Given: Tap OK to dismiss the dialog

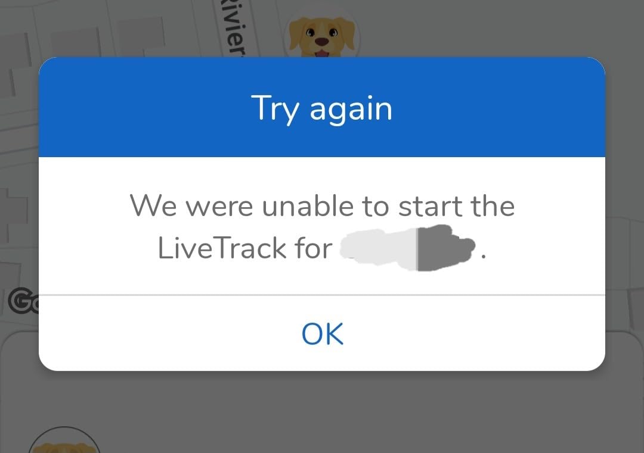Looking at the screenshot, I should [x=323, y=333].
